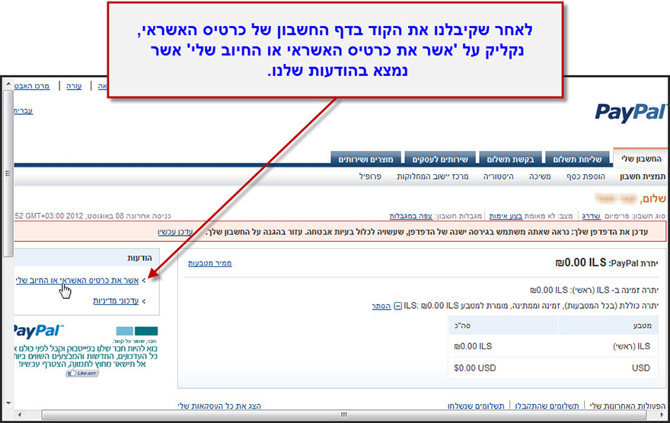Click vertical scrollbar thumb
This screenshot has width=670, height=423.
pos(8,173)
